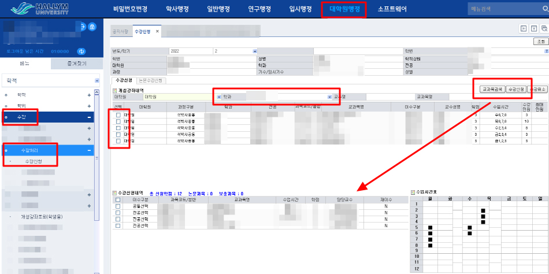Image resolution: width=549 pixels, height=274 pixels.
Task: Collapse the 수강 menu with the minus
Action: 89,117
